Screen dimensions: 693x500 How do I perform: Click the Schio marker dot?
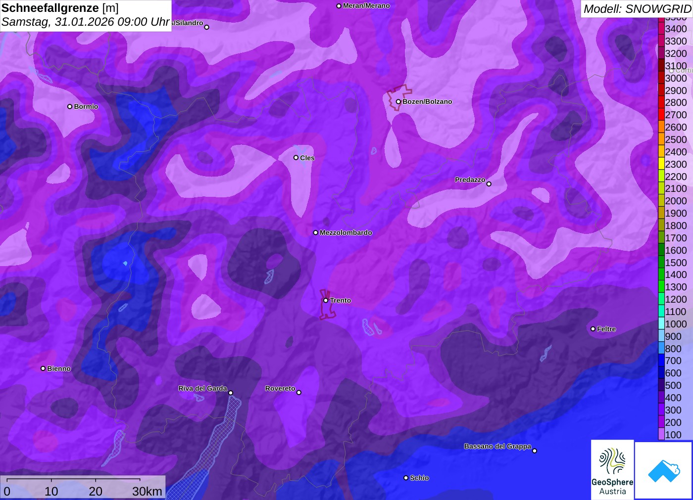click(x=406, y=478)
